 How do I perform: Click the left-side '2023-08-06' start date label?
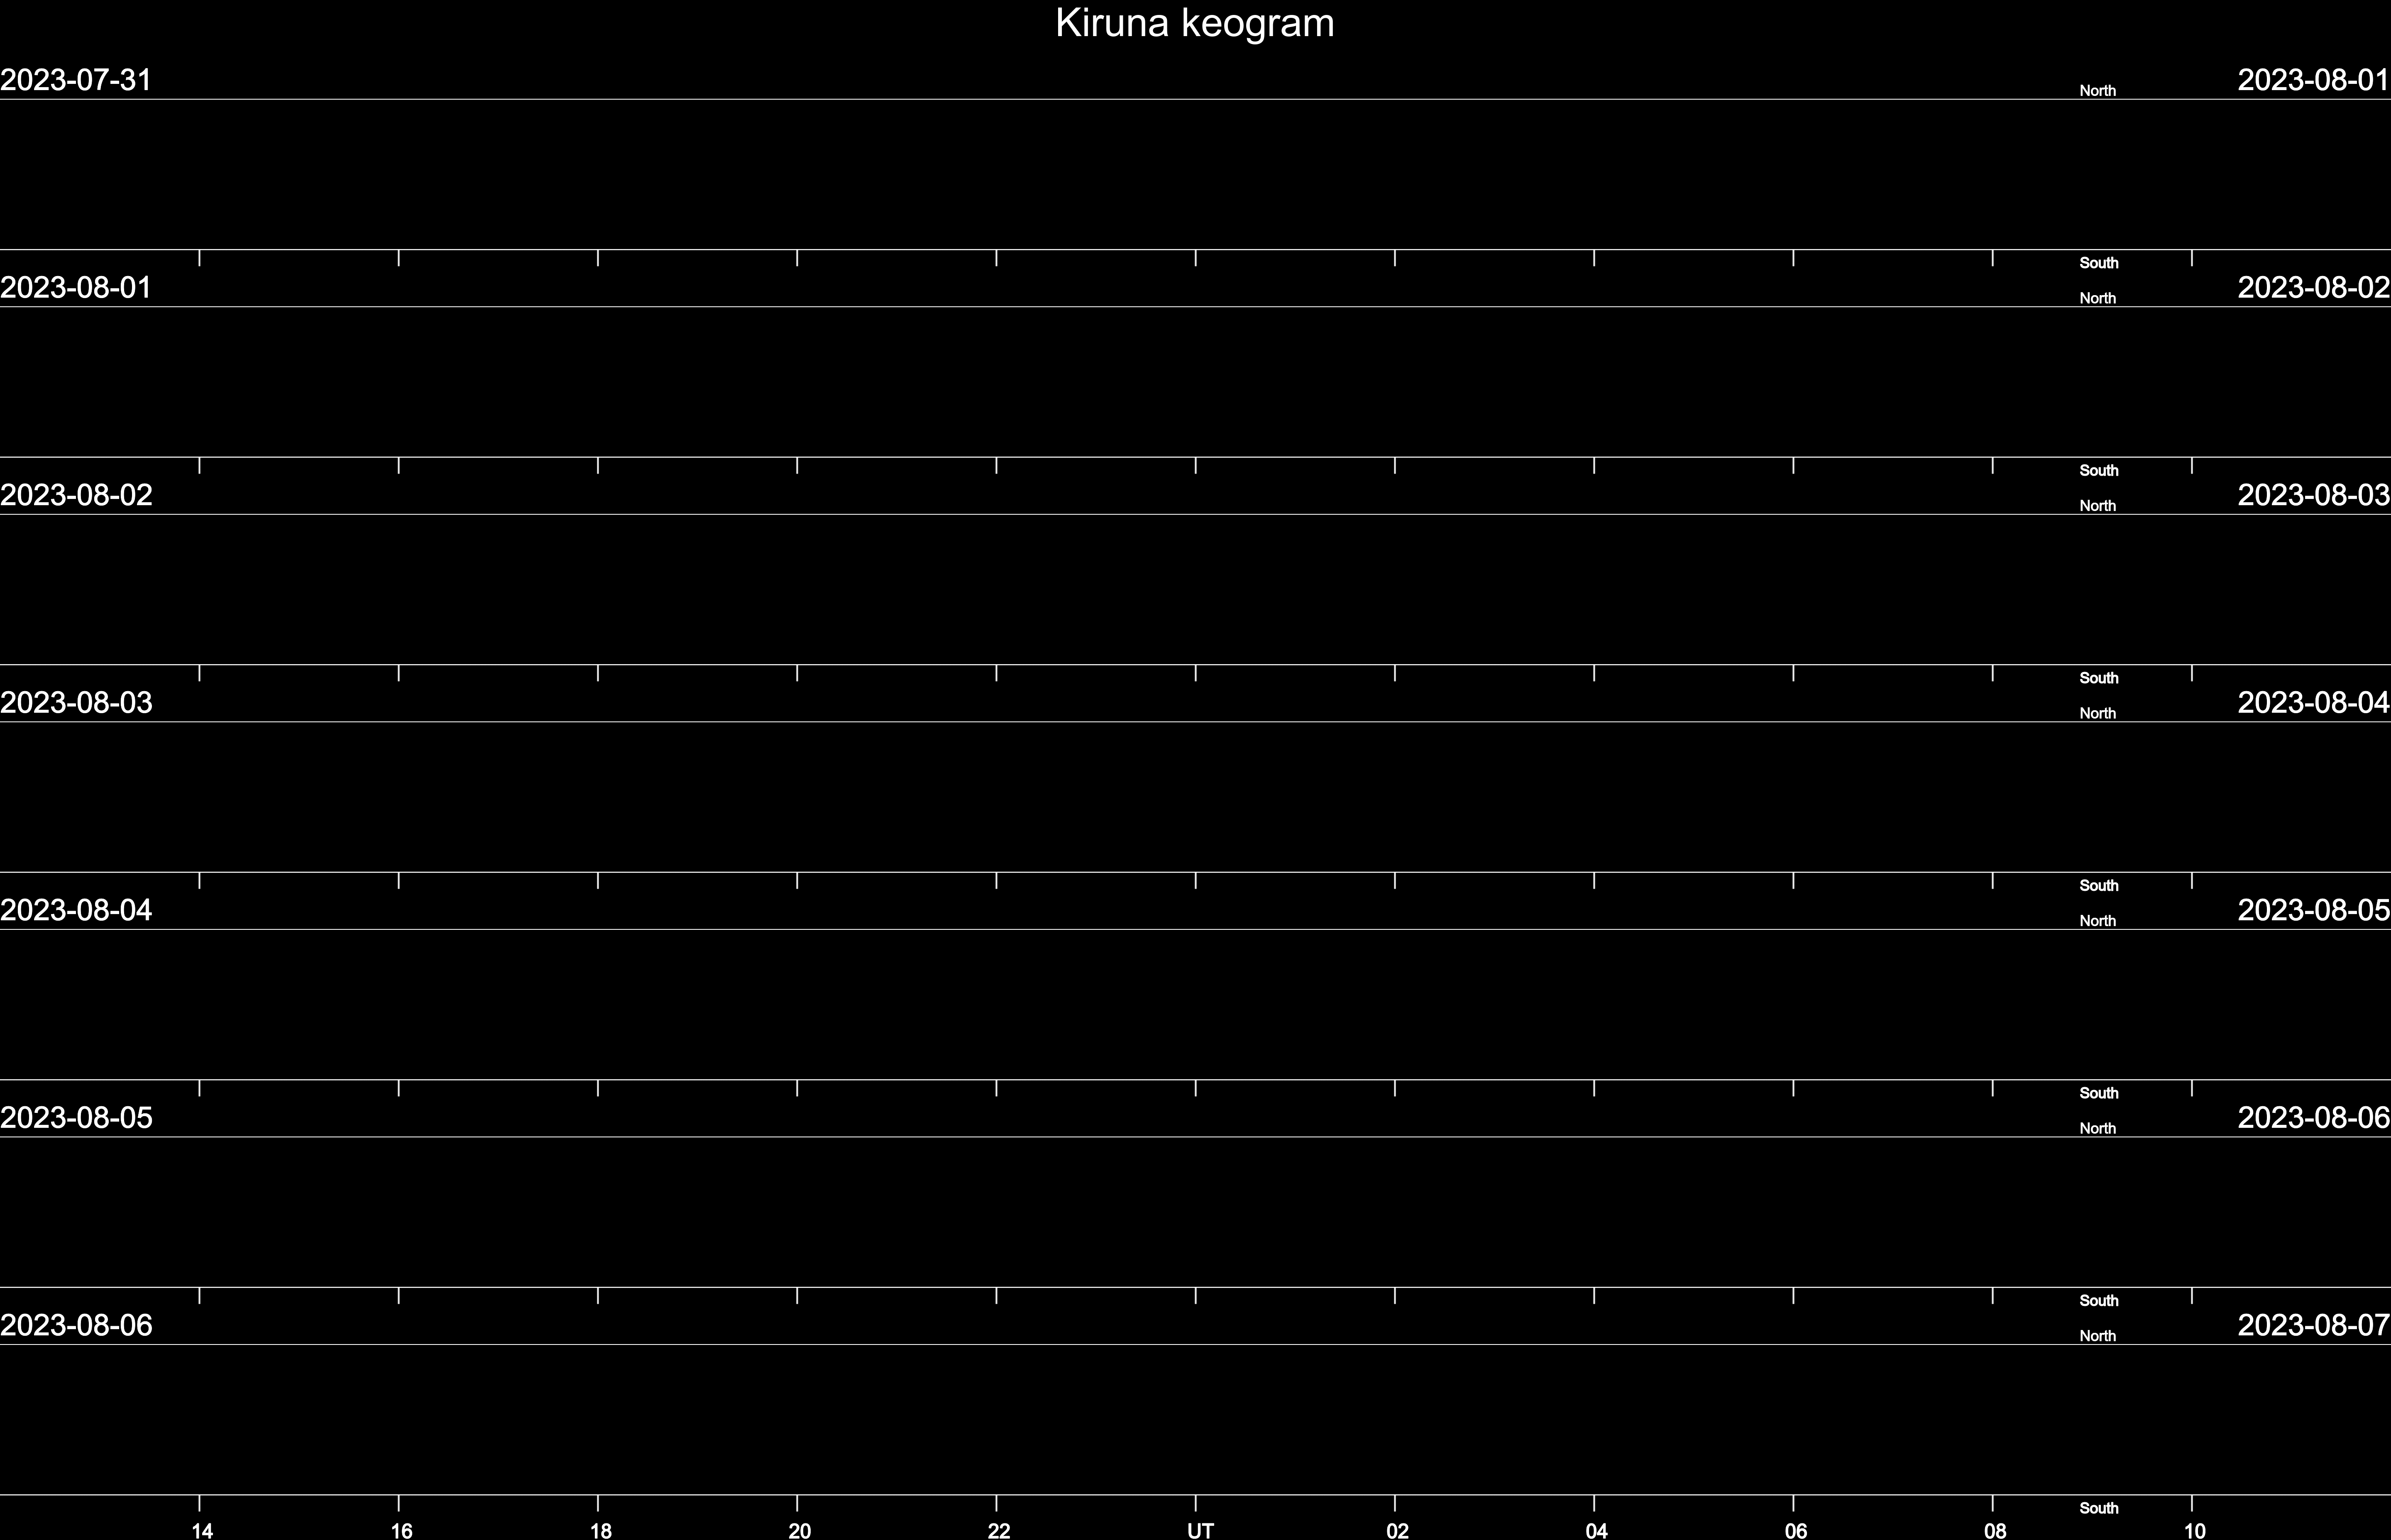(76, 1325)
